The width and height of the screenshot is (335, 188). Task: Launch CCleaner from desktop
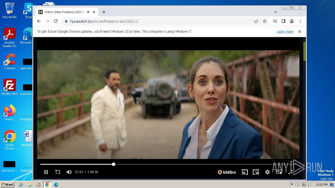click(x=9, y=62)
